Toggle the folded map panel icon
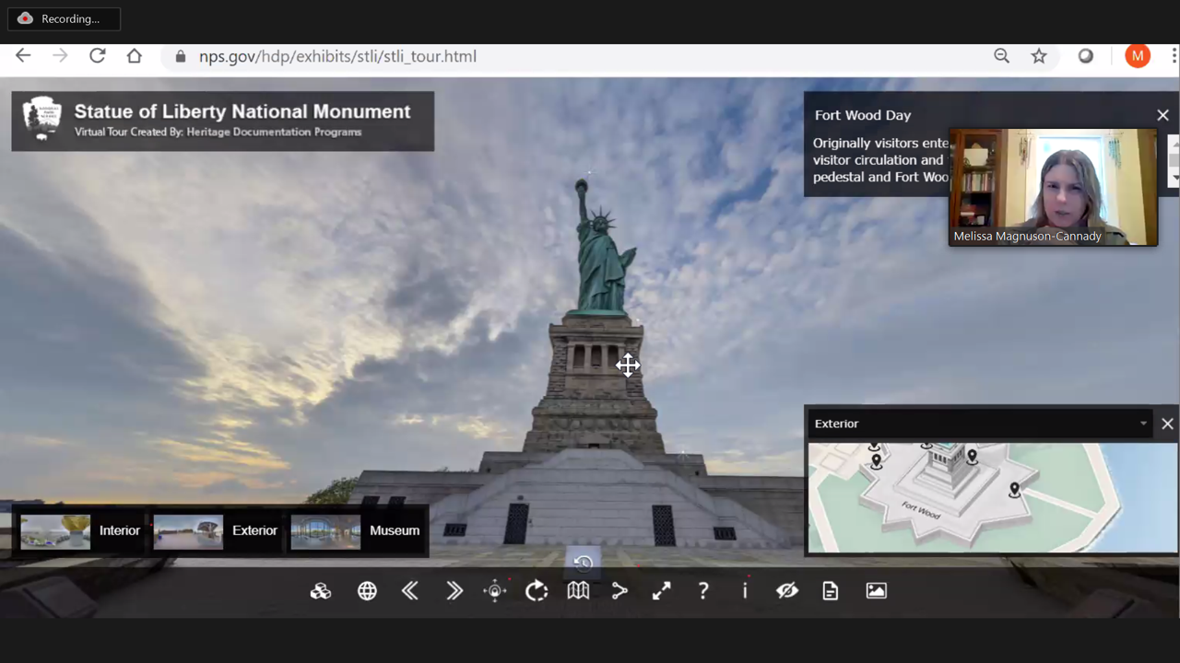Screen dimensions: 1180x663 coord(578,591)
